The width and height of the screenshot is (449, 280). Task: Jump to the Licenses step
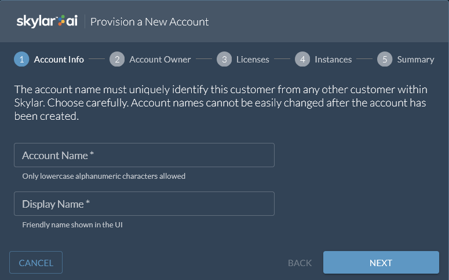click(253, 59)
